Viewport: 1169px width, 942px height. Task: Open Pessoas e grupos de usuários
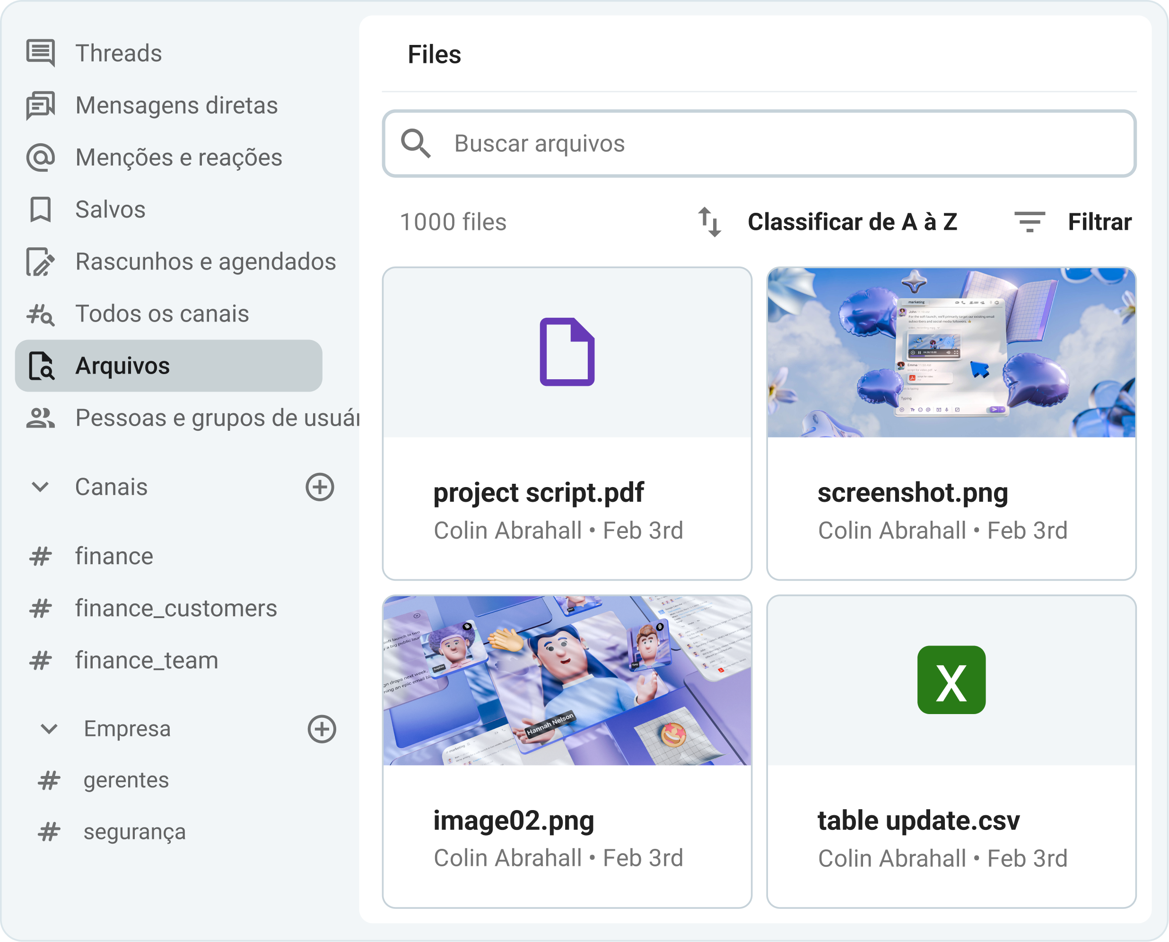coord(187,418)
